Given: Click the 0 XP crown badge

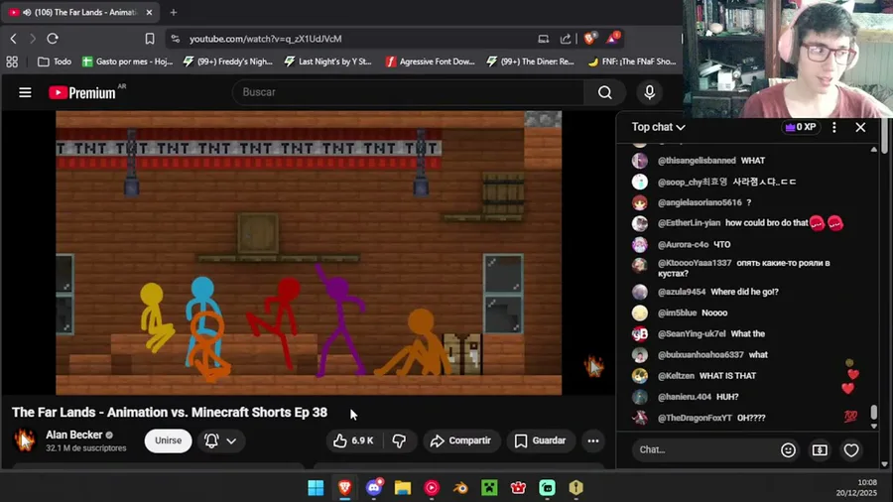Looking at the screenshot, I should (800, 127).
